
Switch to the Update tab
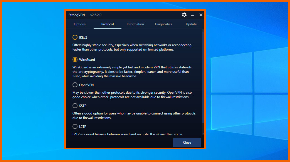tap(191, 24)
